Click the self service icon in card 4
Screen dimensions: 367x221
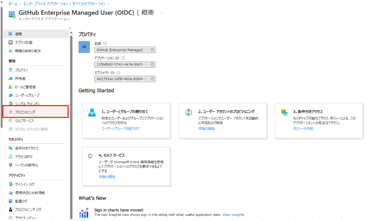coord(91,156)
